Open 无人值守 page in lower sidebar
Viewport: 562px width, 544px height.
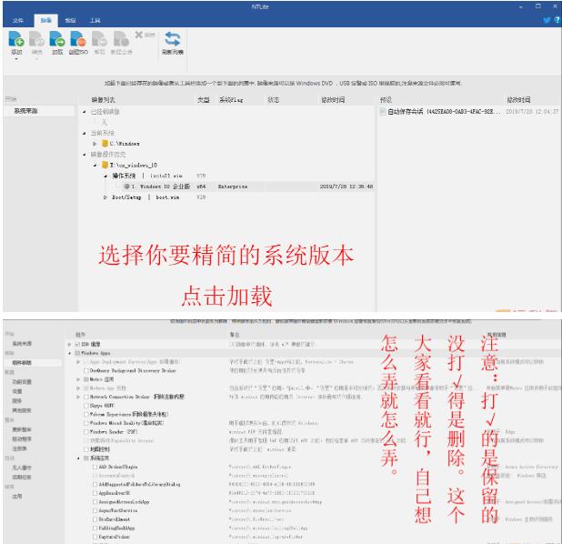tap(22, 468)
